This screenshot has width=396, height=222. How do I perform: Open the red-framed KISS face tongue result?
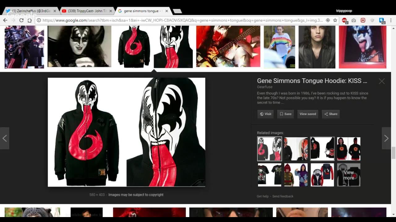pyautogui.click(x=363, y=47)
